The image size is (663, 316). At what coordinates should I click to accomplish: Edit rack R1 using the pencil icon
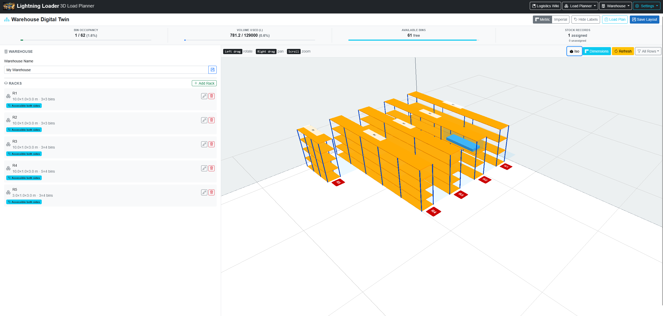tap(204, 96)
